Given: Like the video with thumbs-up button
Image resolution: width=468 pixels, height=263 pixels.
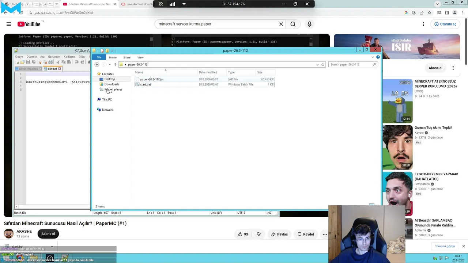Looking at the screenshot, I should click(243, 234).
